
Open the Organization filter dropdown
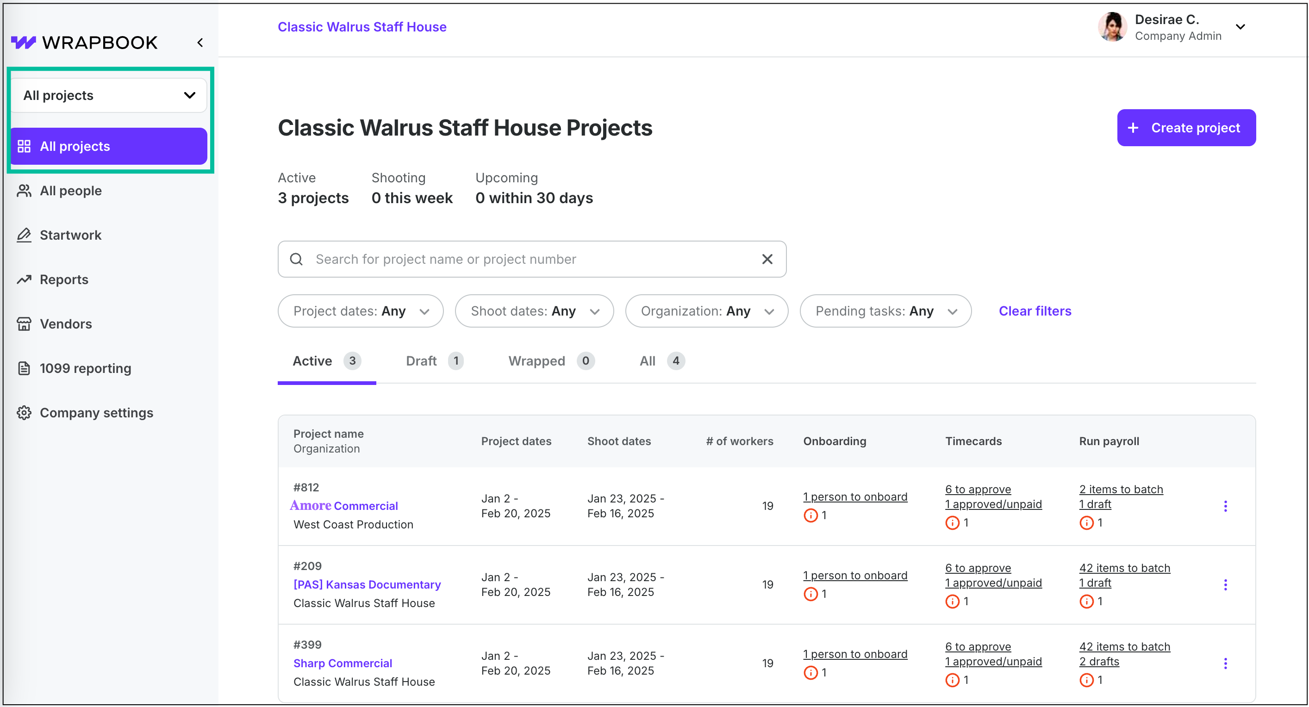(706, 311)
